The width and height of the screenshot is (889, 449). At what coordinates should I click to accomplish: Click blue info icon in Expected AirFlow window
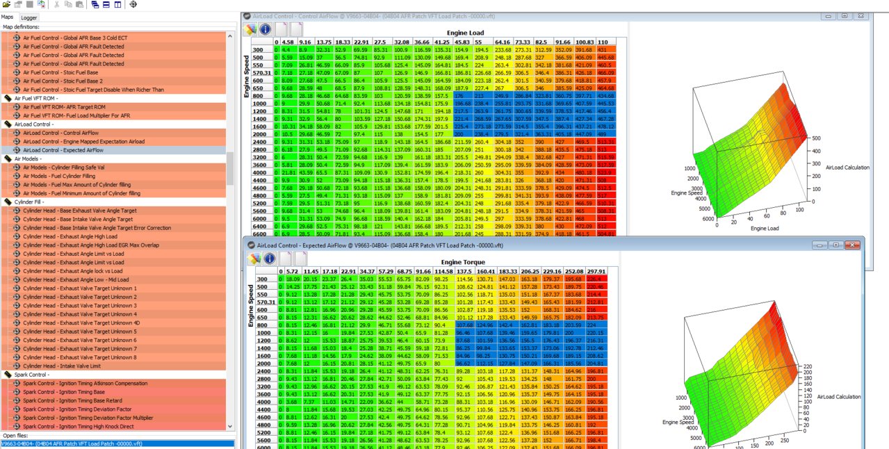(268, 259)
